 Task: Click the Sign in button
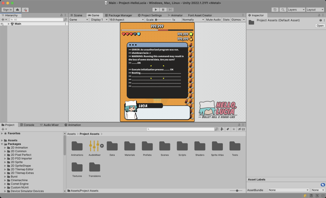pos(7,10)
